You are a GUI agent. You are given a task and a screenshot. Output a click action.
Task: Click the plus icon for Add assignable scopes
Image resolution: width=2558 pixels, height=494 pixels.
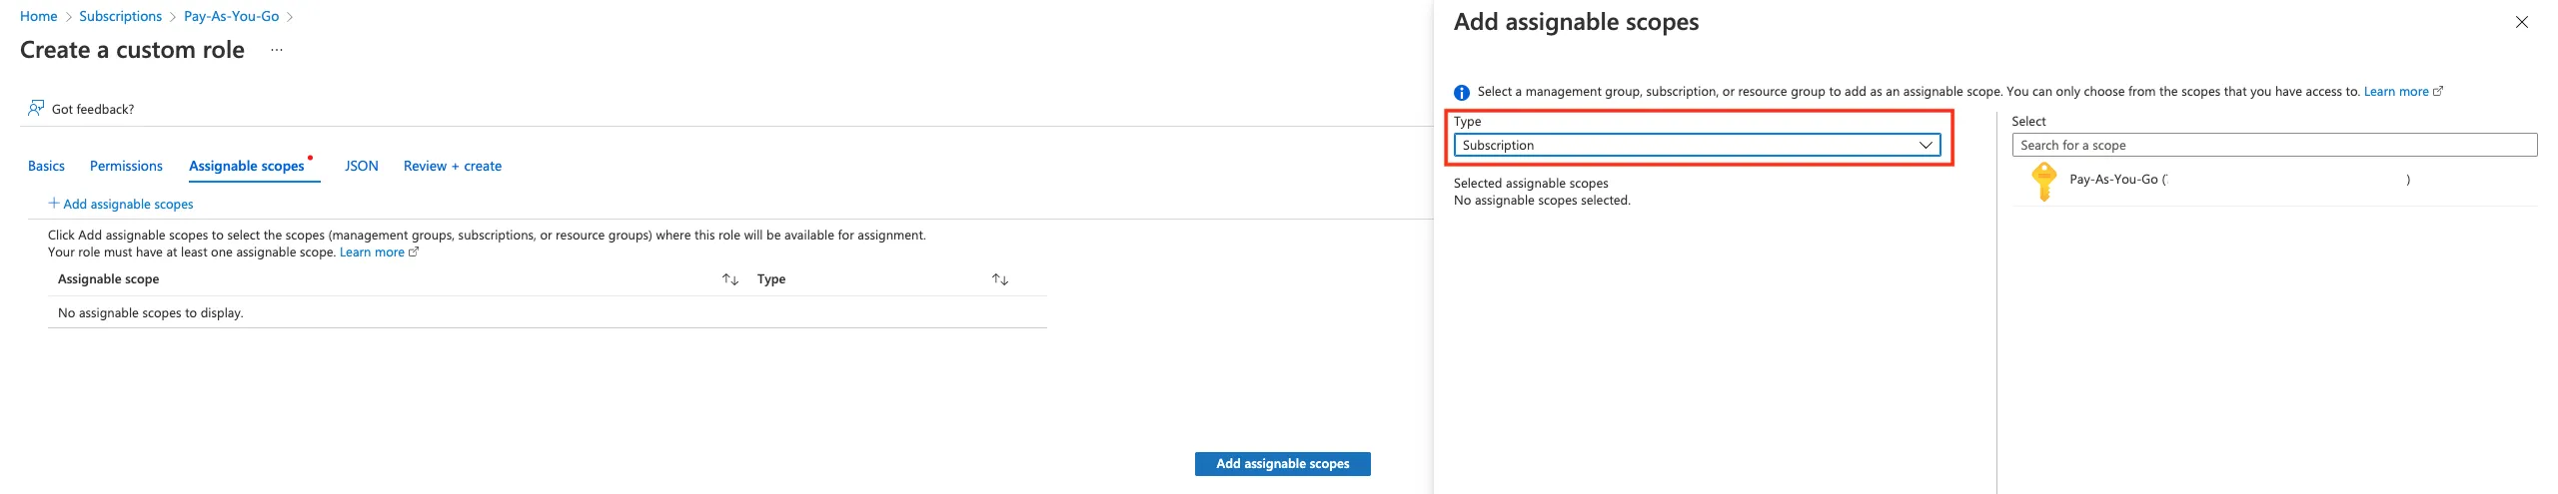click(54, 203)
